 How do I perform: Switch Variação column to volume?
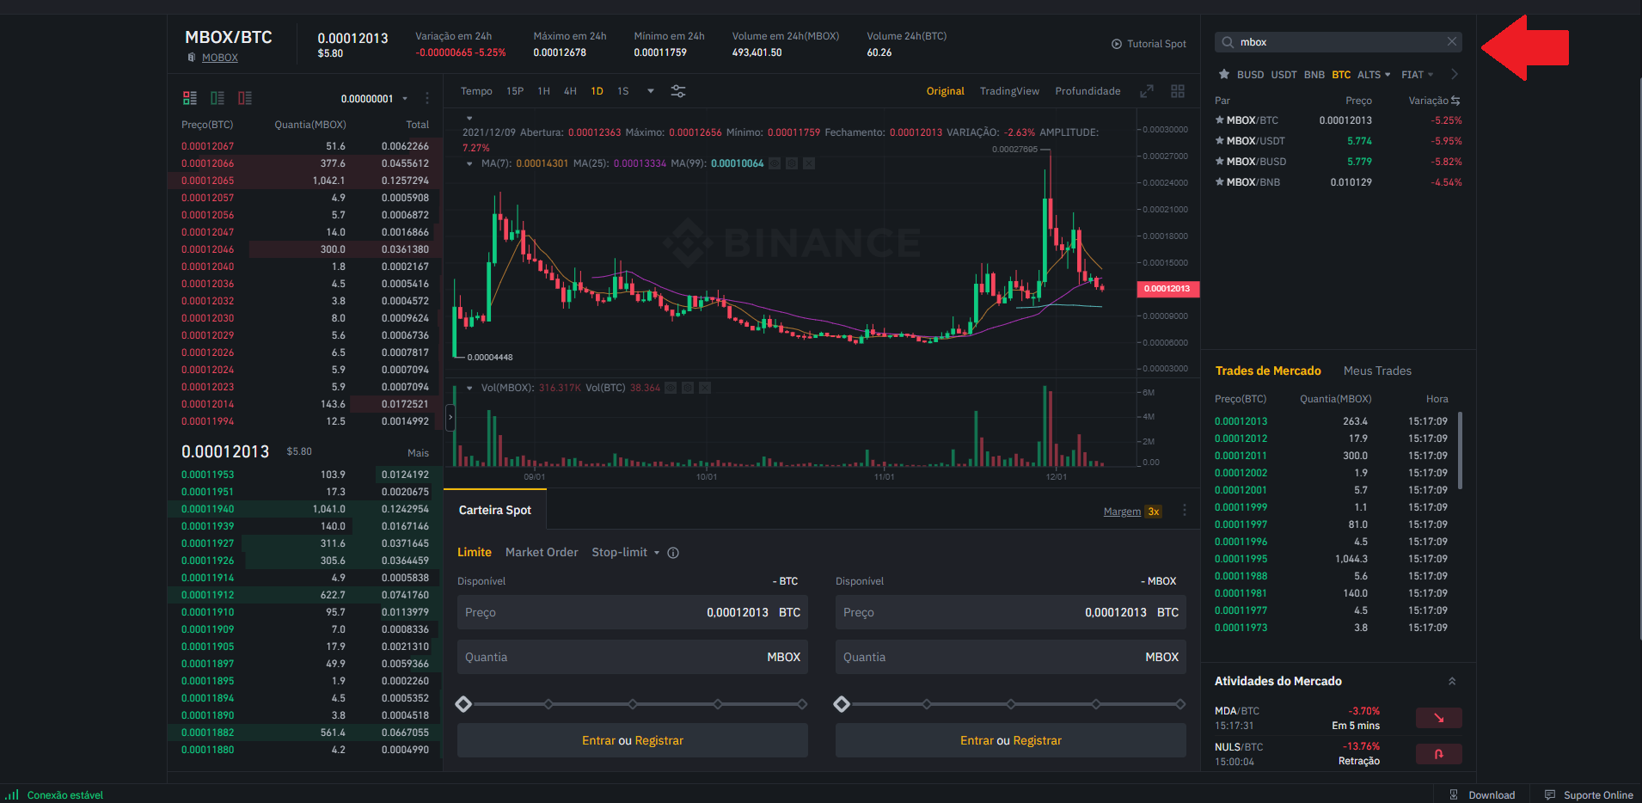click(1455, 101)
